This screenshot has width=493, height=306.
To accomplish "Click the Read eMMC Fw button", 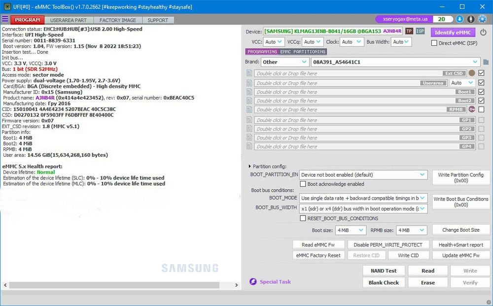I will pyautogui.click(x=318, y=245).
